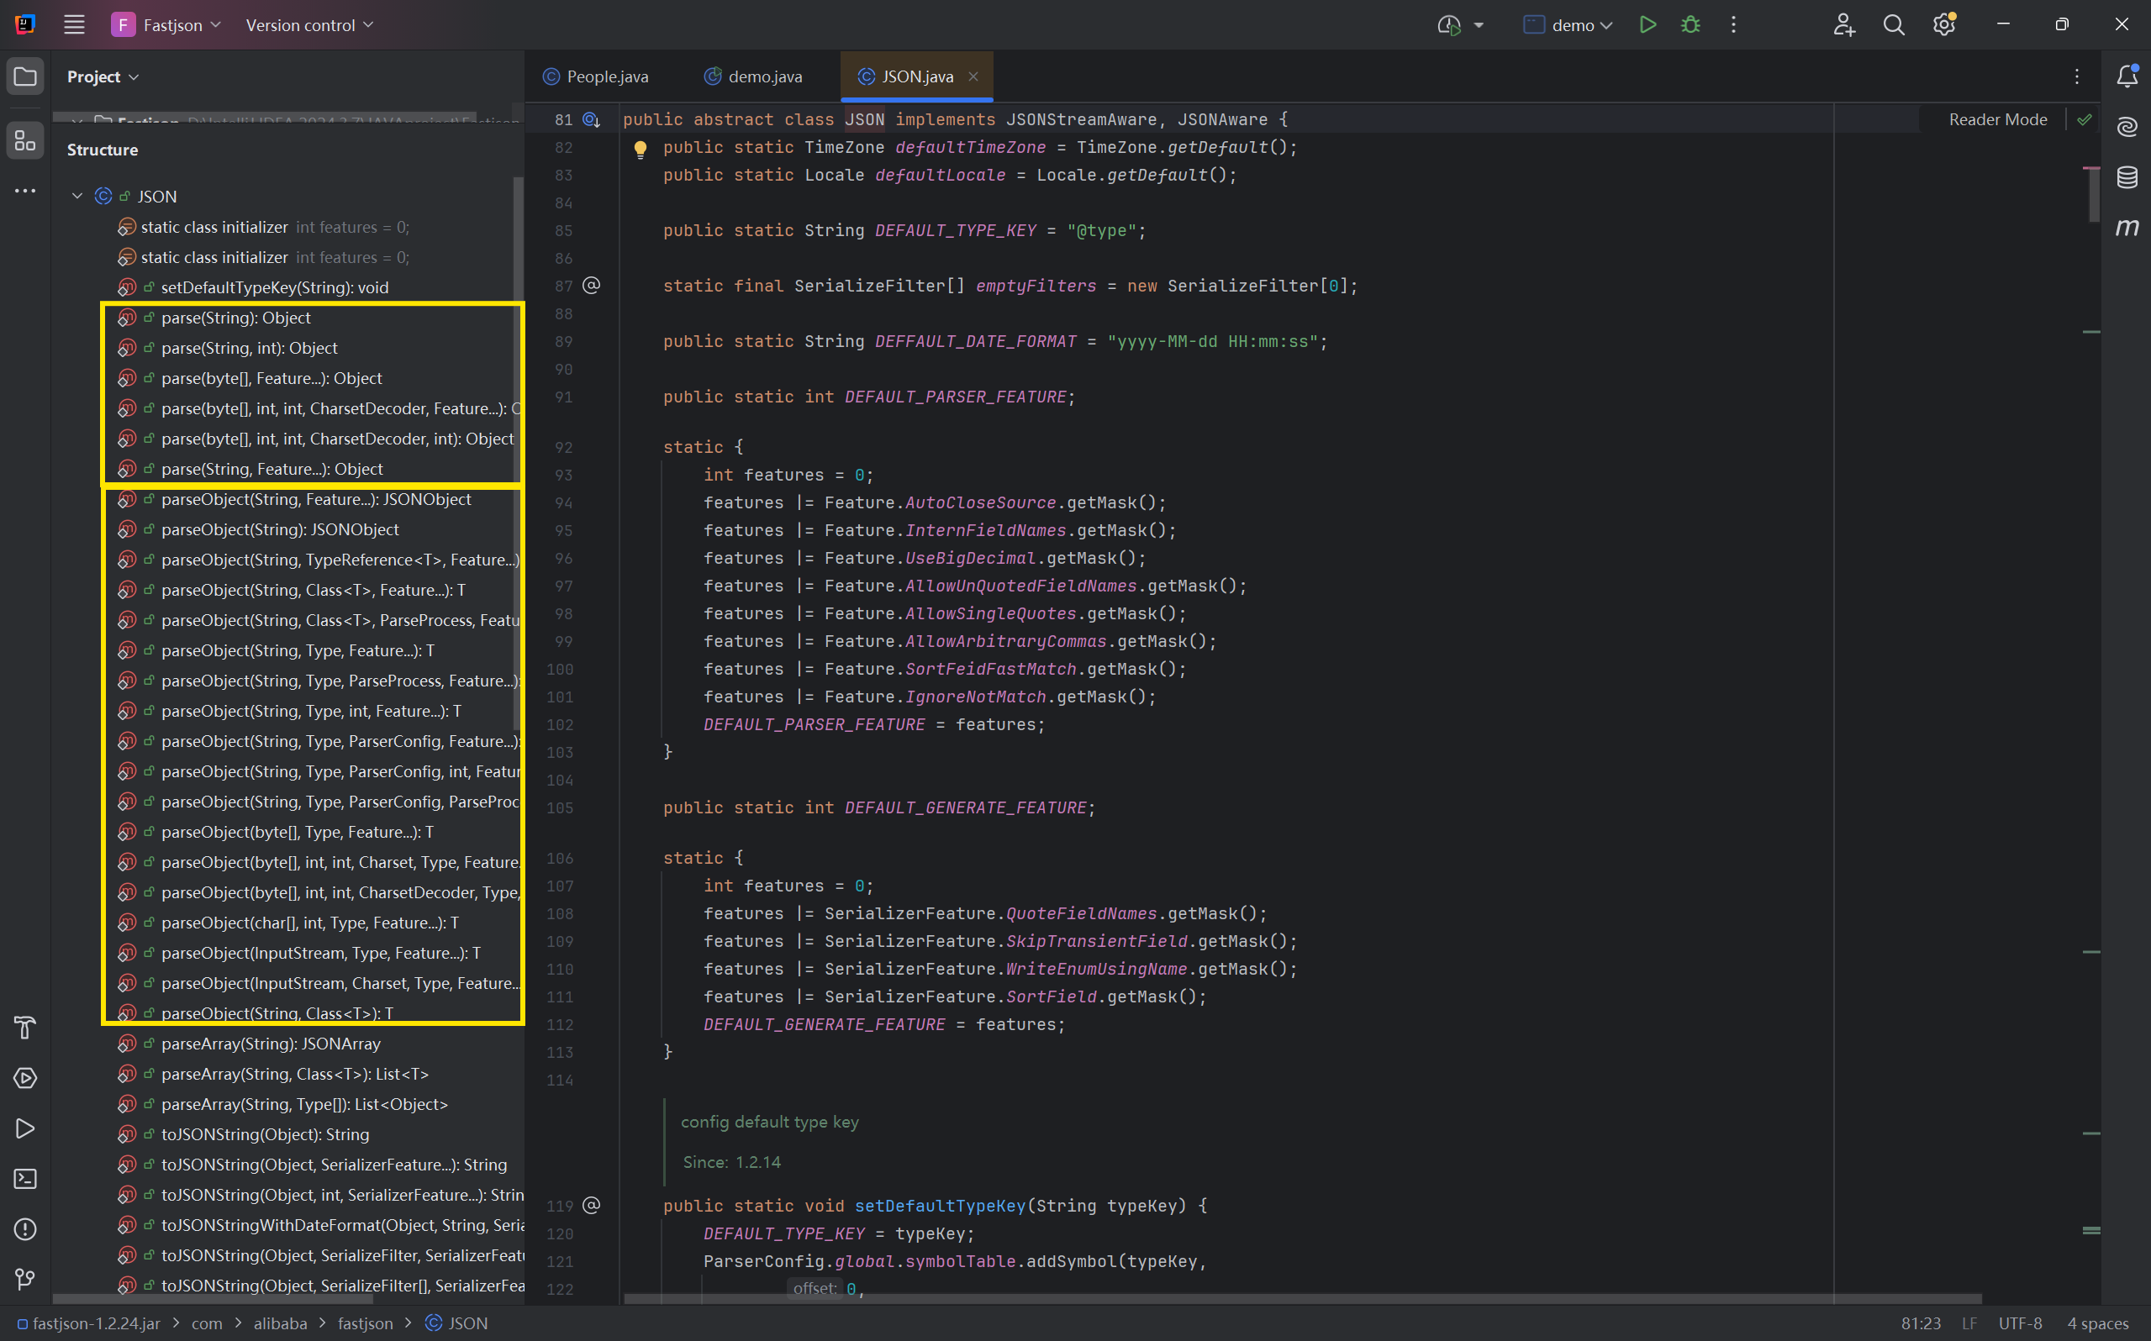Viewport: 2151px width, 1341px height.
Task: Open the AI Assistant spiral icon
Action: [2127, 127]
